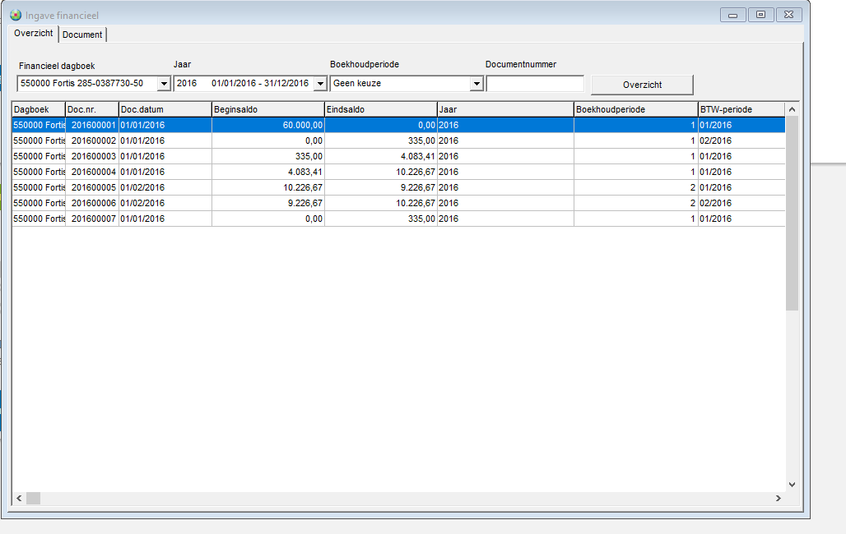
Task: Sort by Doc.nr. column header
Action: [91, 109]
